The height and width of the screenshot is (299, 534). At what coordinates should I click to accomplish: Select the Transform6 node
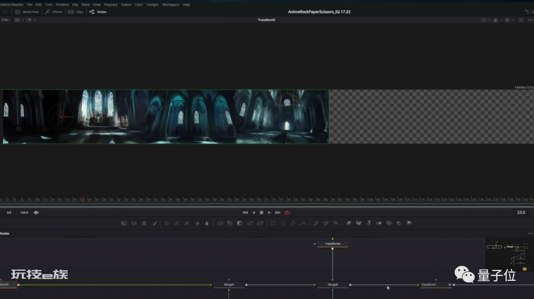333,244
